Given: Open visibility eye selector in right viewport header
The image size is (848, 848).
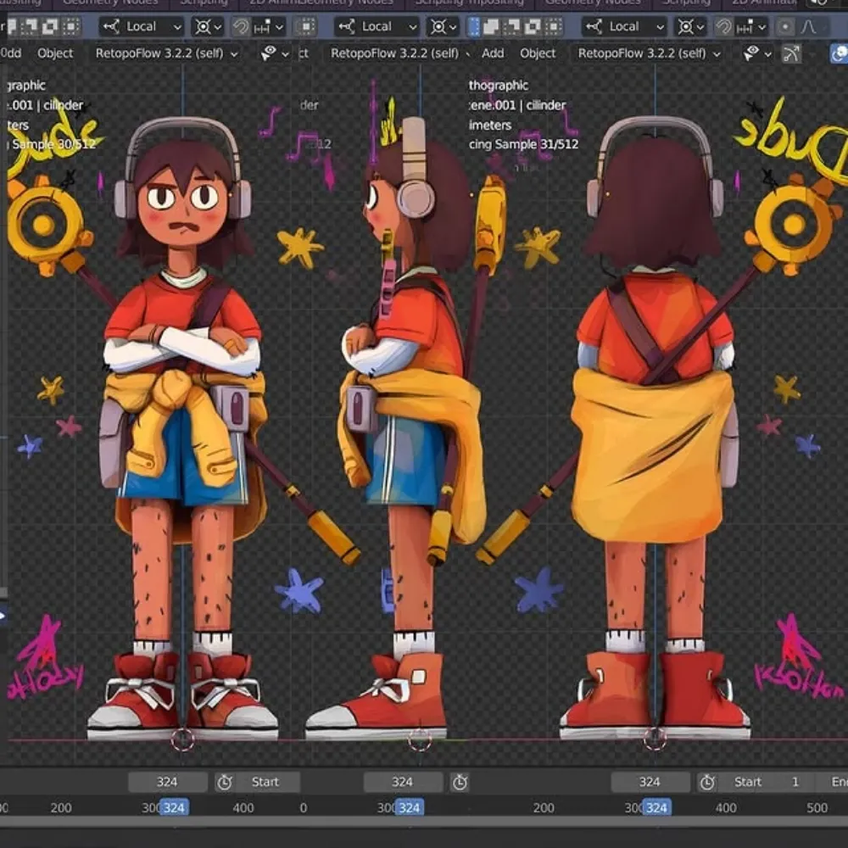Looking at the screenshot, I should coord(757,53).
